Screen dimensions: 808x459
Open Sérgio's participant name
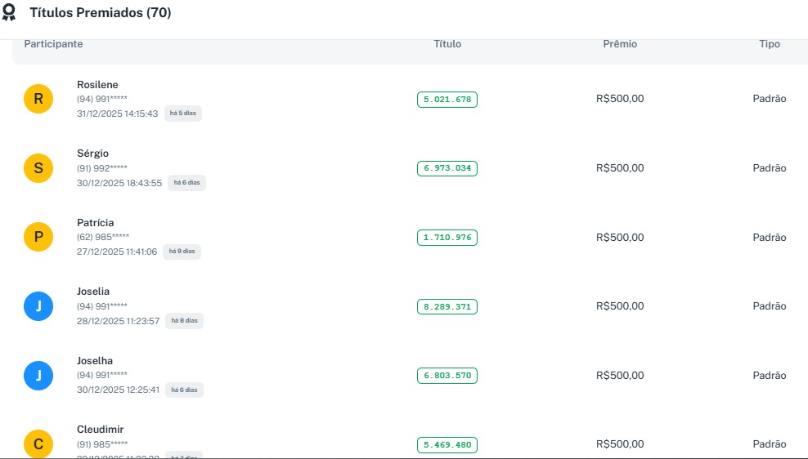(x=92, y=154)
